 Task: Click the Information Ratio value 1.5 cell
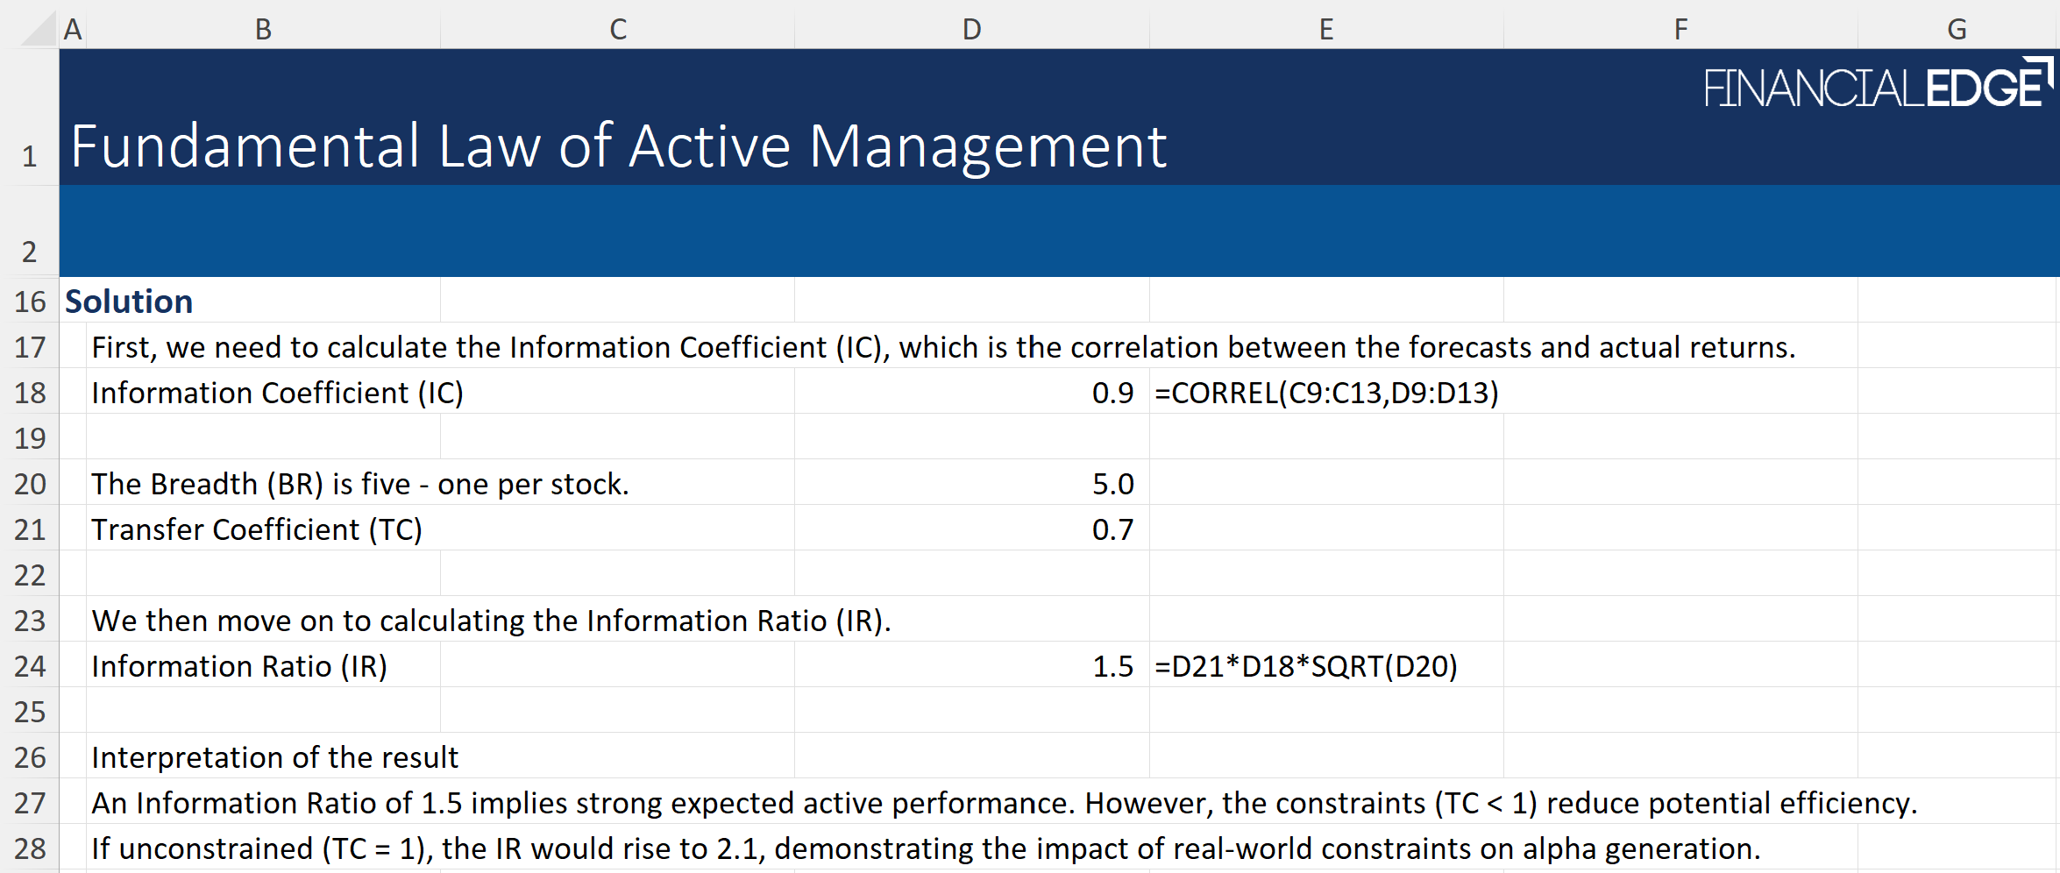coord(971,666)
